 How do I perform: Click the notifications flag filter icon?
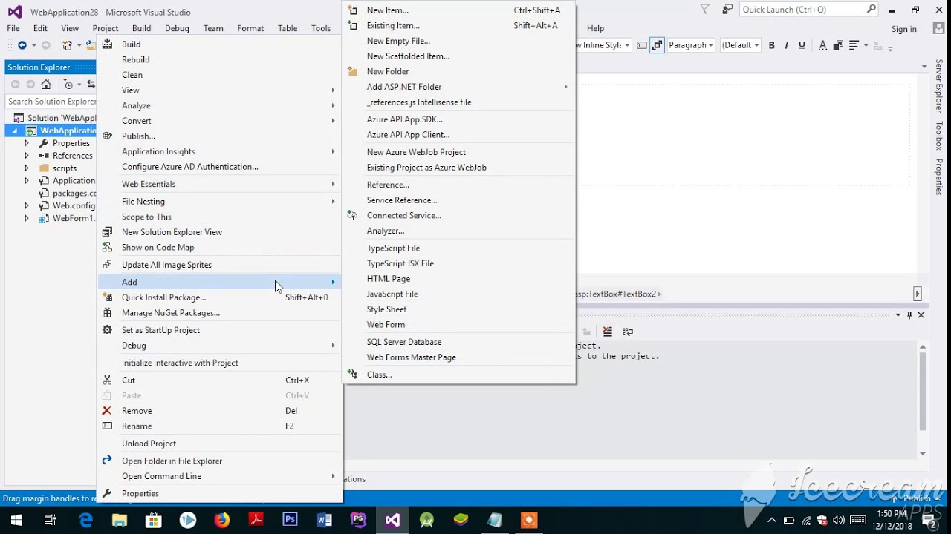click(x=705, y=10)
